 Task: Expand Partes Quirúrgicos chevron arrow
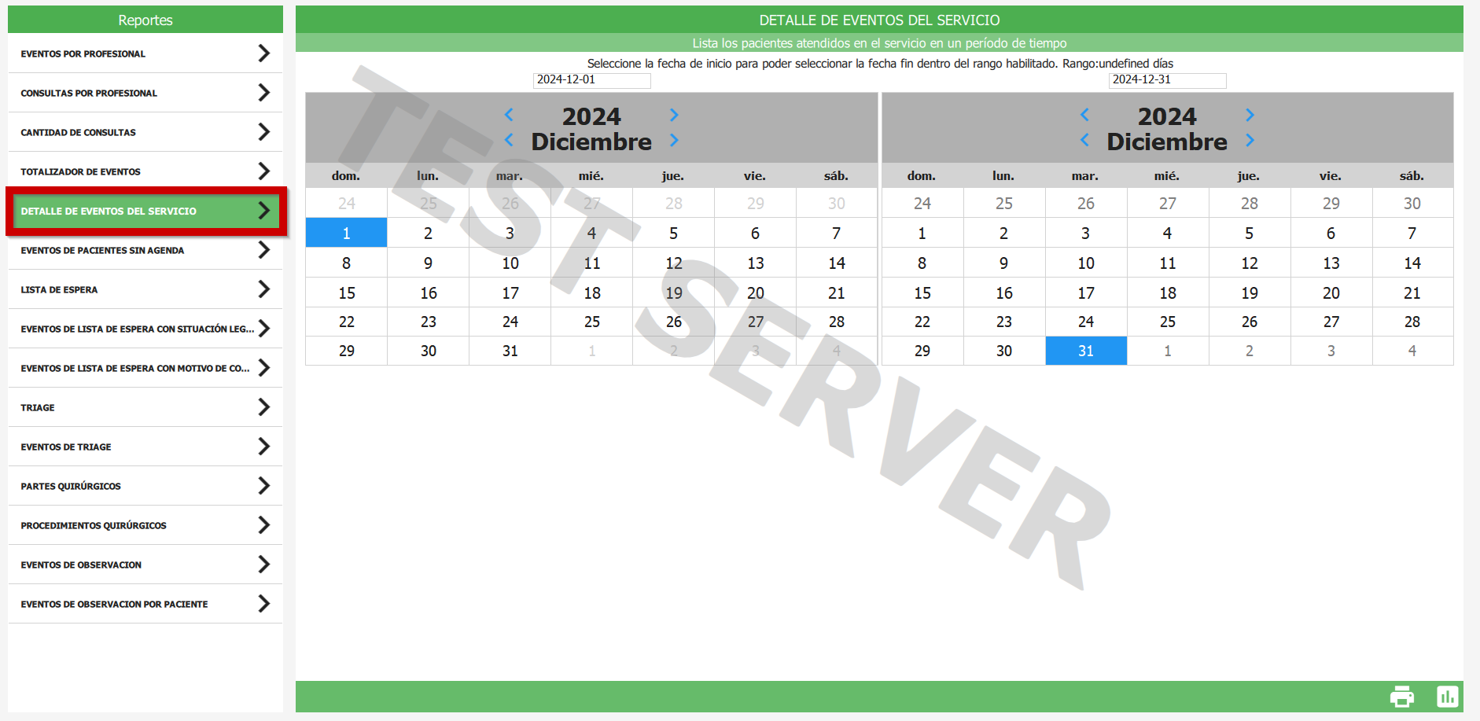tap(264, 486)
